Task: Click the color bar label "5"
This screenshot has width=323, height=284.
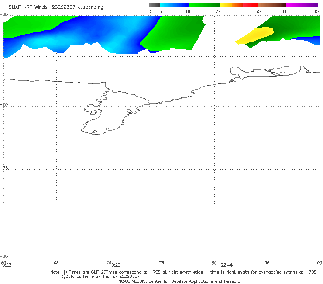Action: [x=161, y=11]
